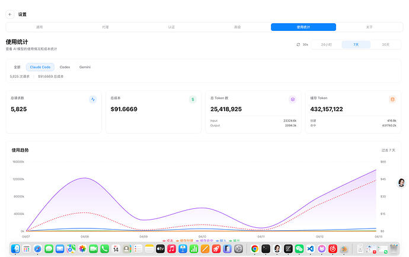Open Mail from the Dock
Viewport: 409px width, 257px height.
point(60,249)
